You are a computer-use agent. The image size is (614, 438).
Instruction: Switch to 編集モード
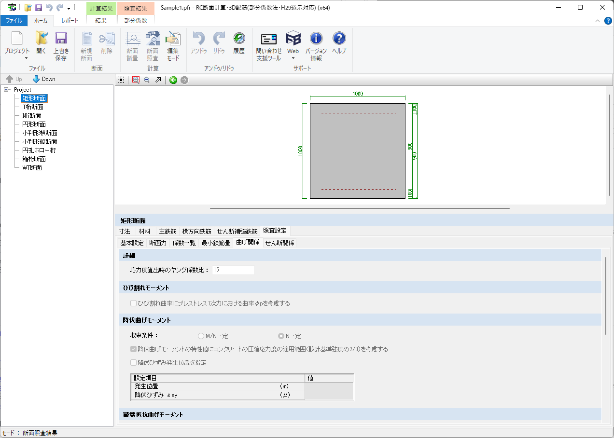(173, 39)
